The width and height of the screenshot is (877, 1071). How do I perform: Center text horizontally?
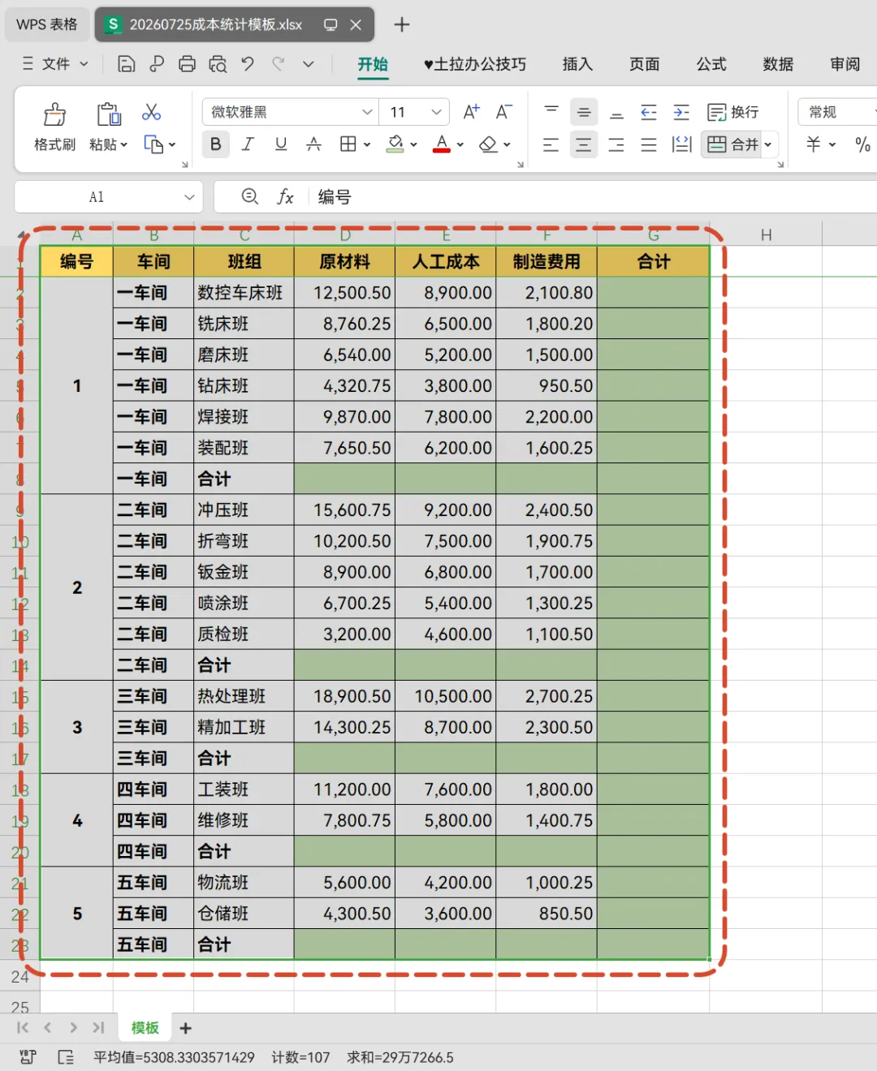[x=584, y=144]
